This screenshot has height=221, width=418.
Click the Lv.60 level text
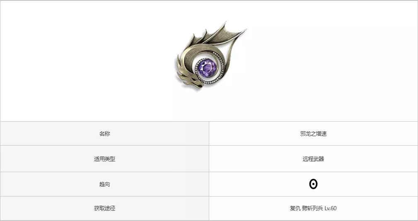pyautogui.click(x=331, y=208)
